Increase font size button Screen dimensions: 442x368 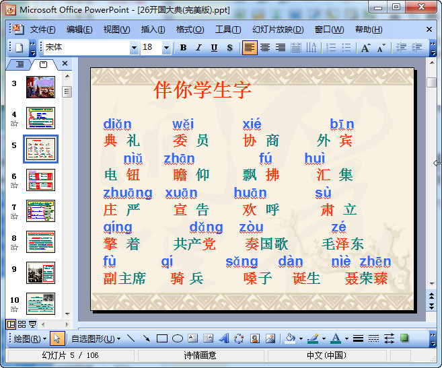[365, 47]
